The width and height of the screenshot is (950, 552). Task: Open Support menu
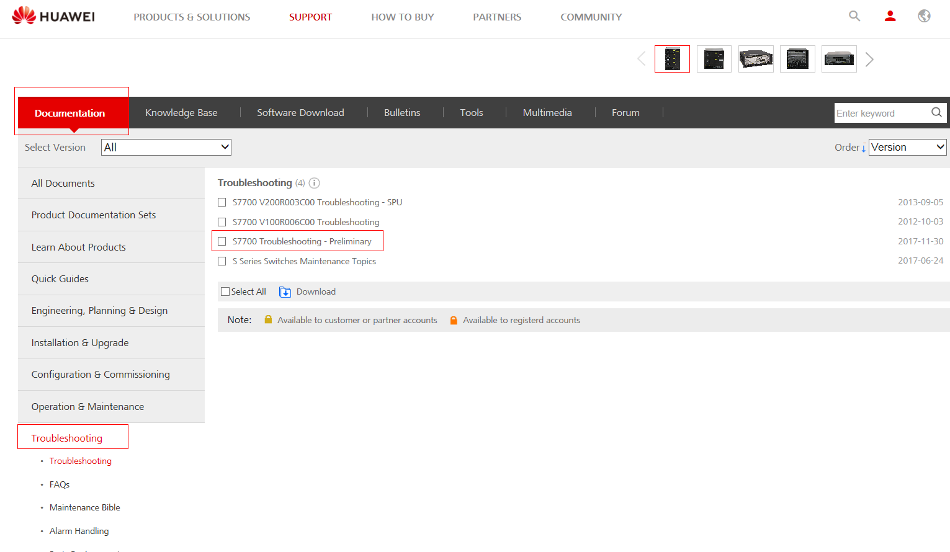coord(310,17)
